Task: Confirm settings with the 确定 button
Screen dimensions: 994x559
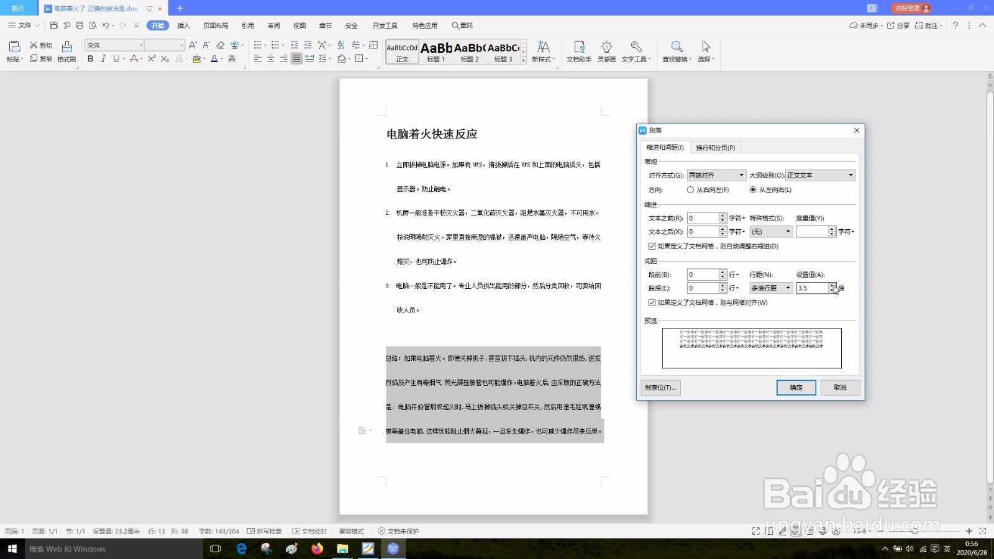Action: coord(796,388)
